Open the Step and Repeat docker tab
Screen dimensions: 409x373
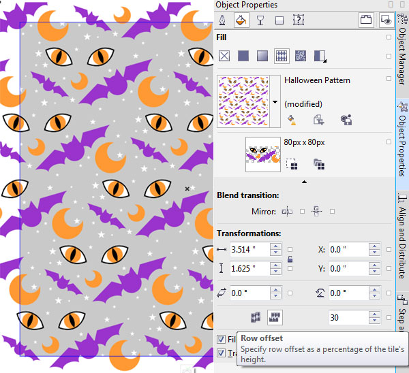point(402,312)
